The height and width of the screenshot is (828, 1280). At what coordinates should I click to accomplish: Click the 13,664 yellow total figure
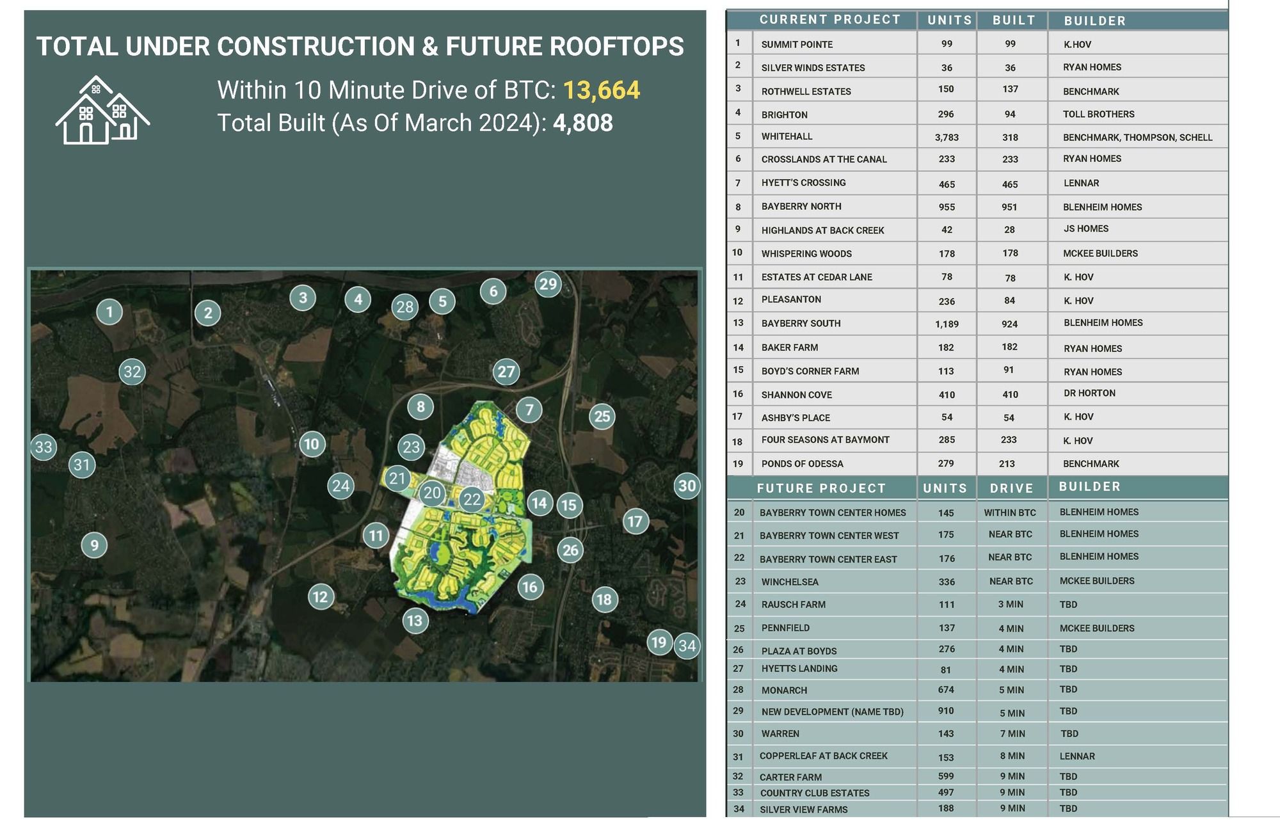[x=601, y=90]
